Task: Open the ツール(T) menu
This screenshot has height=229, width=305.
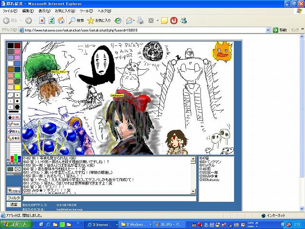Action: point(86,11)
